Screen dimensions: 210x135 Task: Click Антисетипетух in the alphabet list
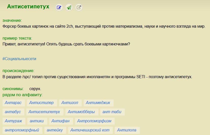pos(44,112)
